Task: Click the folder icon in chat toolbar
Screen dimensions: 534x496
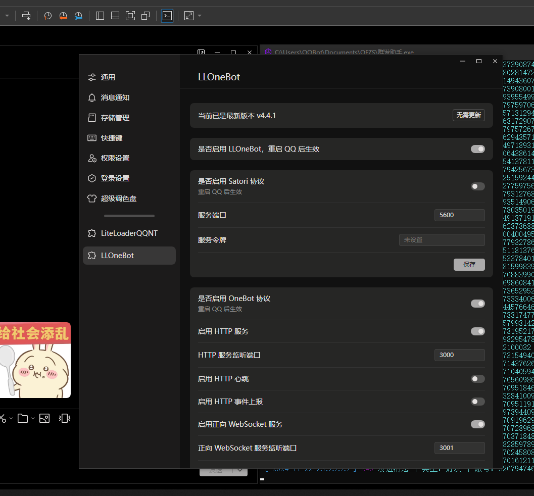Action: 23,418
